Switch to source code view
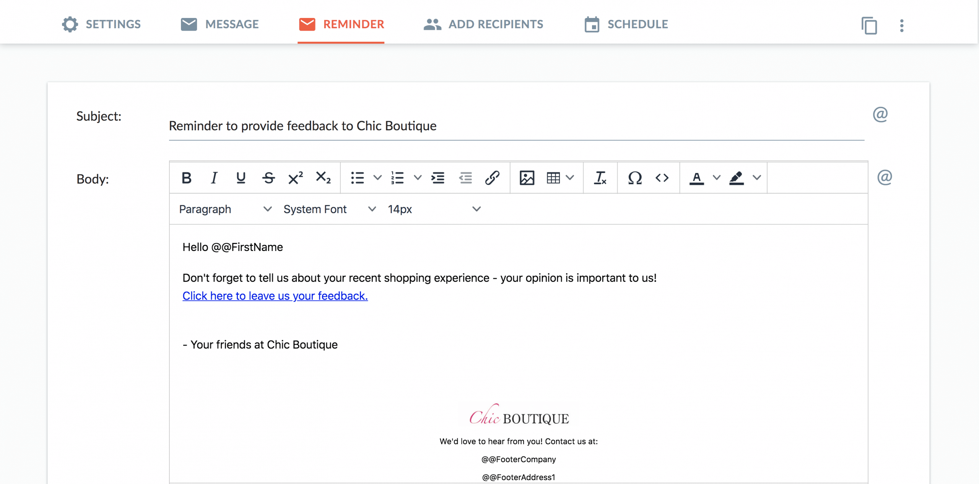The height and width of the screenshot is (484, 979). 662,177
